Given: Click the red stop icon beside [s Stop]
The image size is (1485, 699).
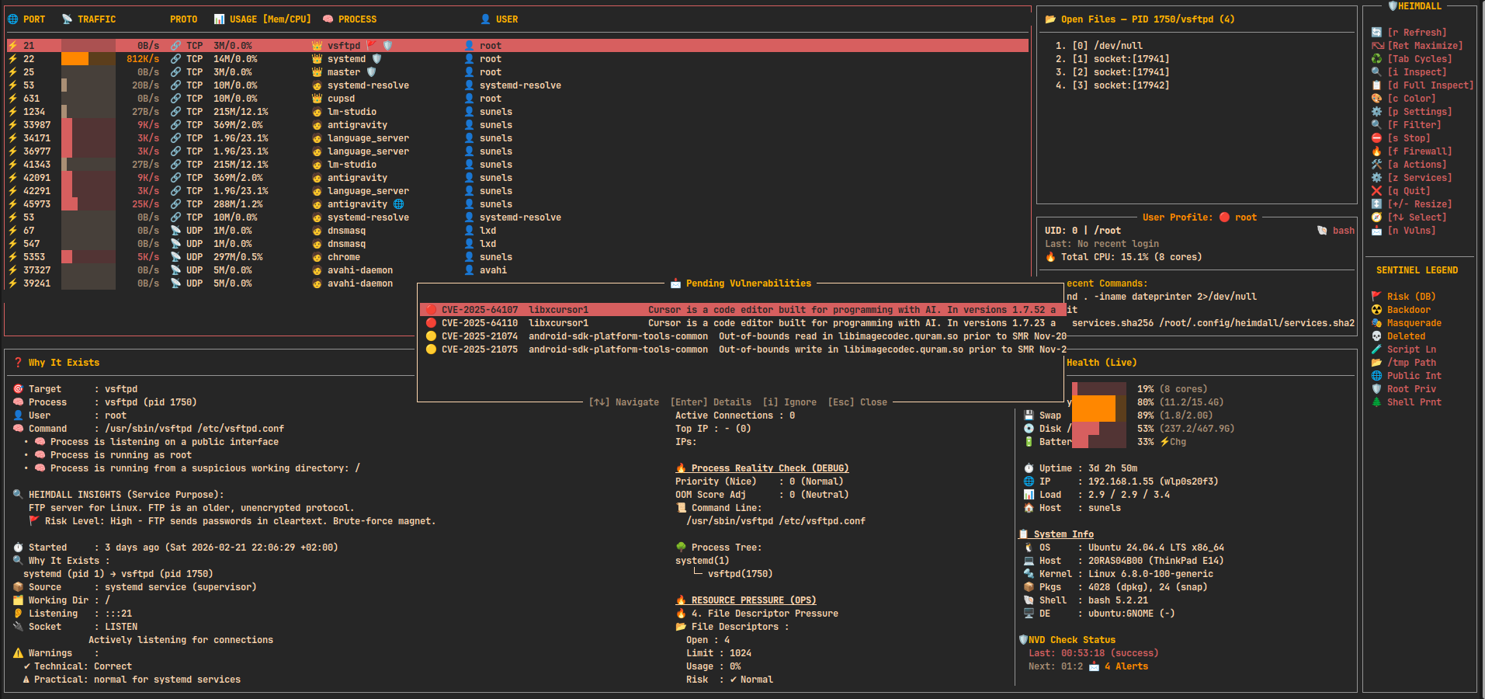Looking at the screenshot, I should click(x=1376, y=138).
